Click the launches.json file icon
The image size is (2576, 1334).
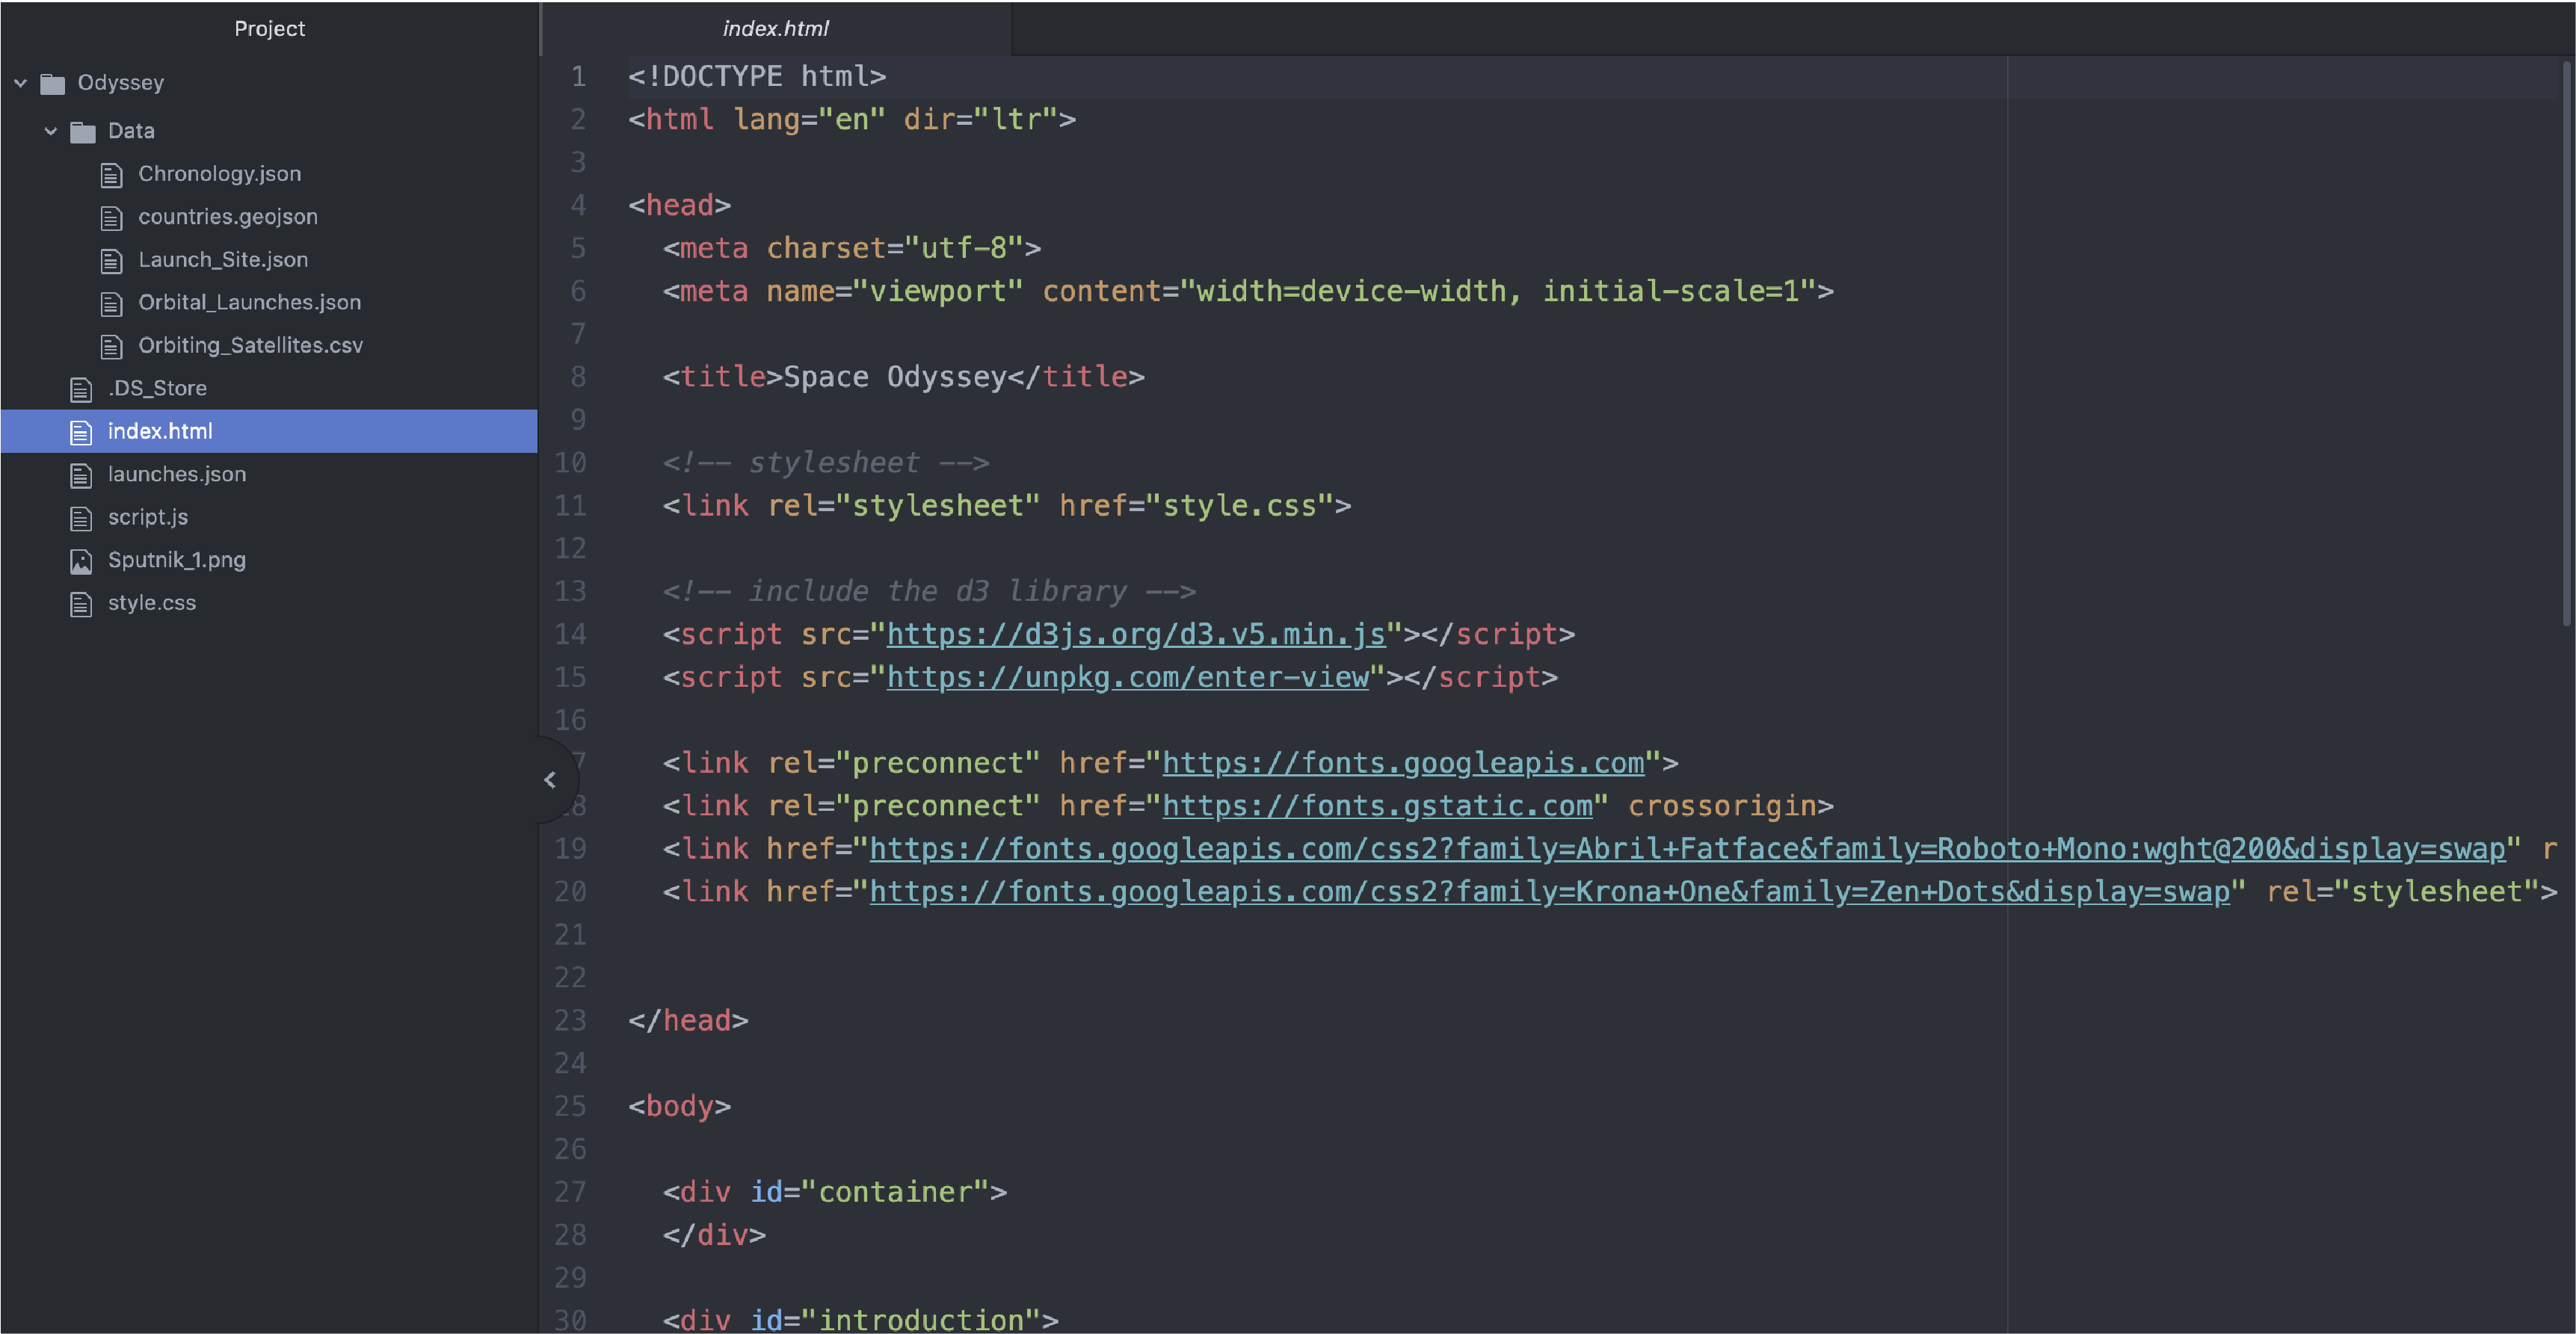tap(82, 475)
